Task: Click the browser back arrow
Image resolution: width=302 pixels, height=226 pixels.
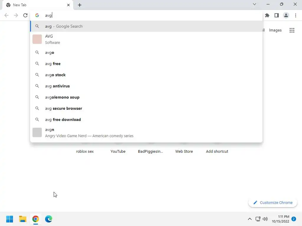Action: point(6,15)
